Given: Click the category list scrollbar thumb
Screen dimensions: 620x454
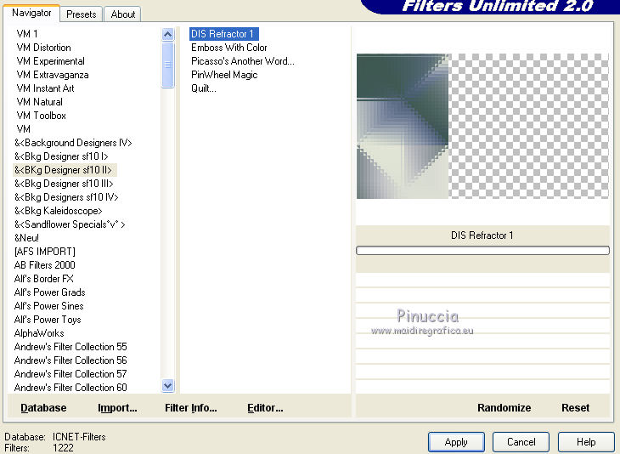Looking at the screenshot, I should 167,65.
